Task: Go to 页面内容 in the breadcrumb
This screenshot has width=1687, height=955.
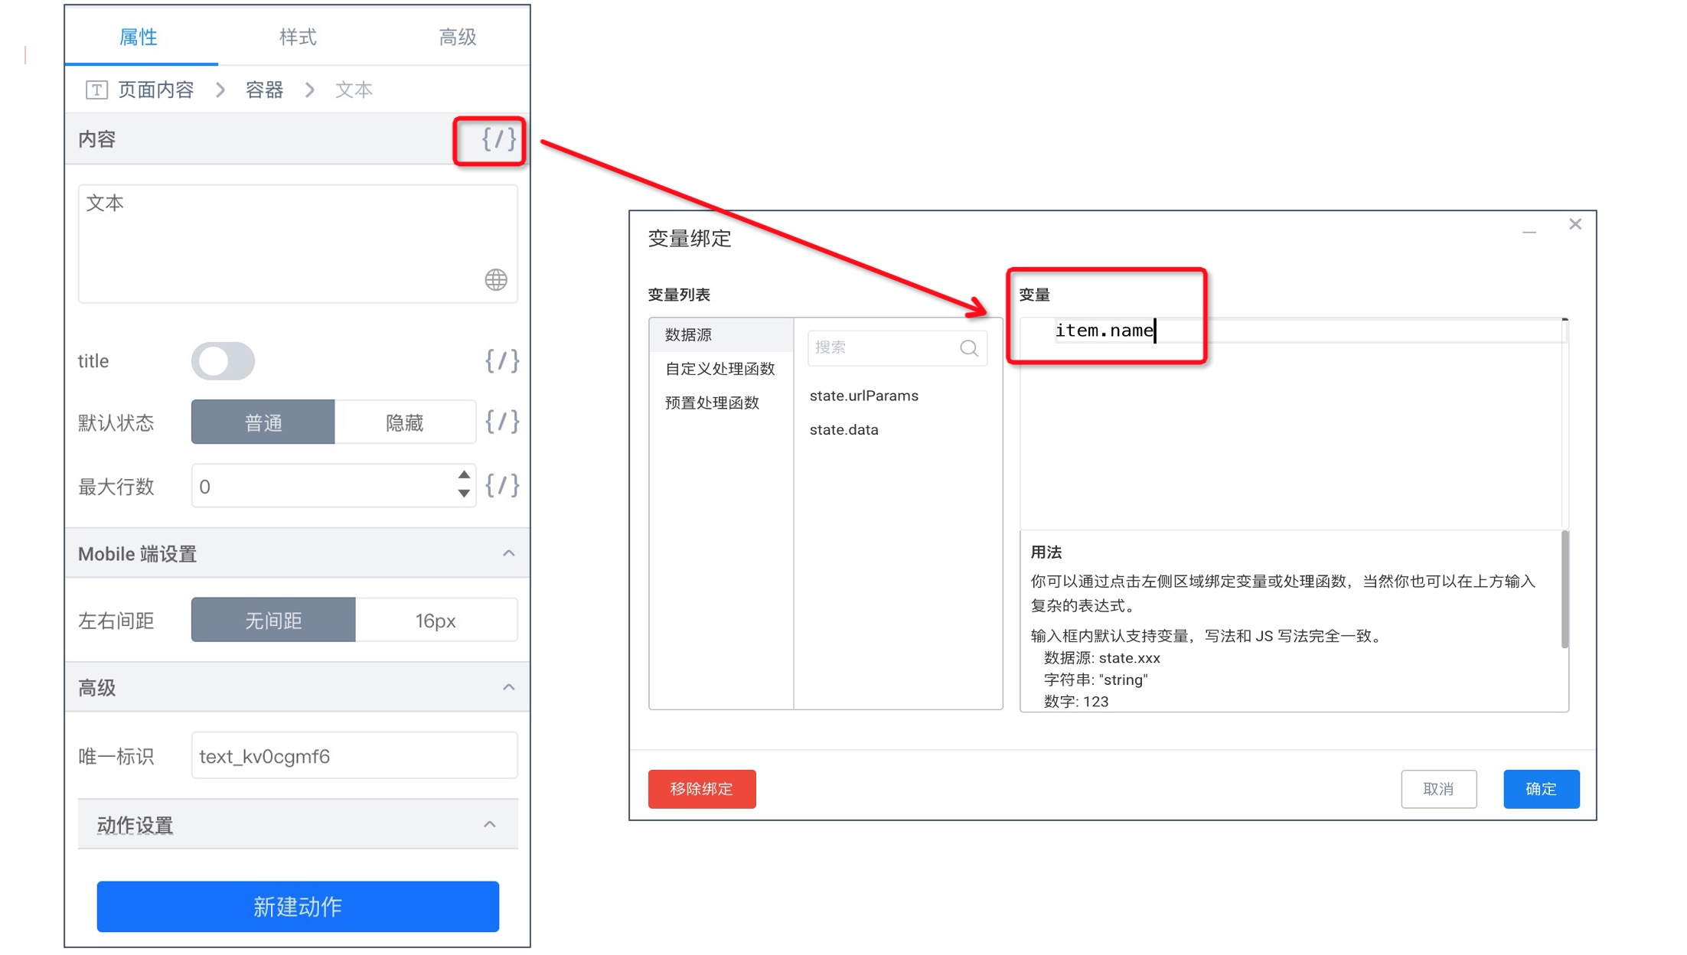Action: [156, 90]
